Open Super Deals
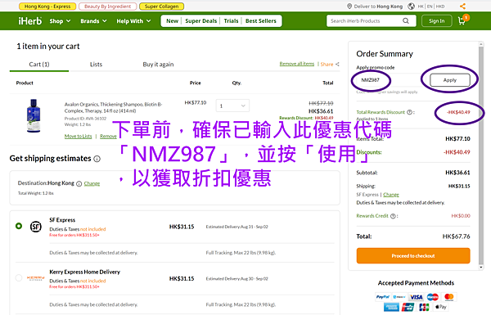This screenshot has height=315, width=491. (x=200, y=21)
